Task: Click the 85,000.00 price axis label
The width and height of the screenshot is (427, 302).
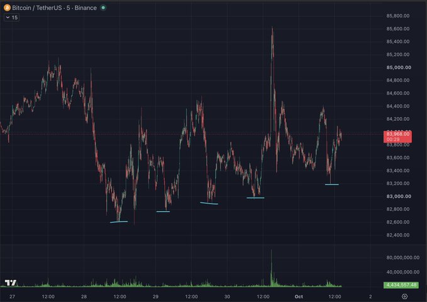Action: pyautogui.click(x=399, y=67)
